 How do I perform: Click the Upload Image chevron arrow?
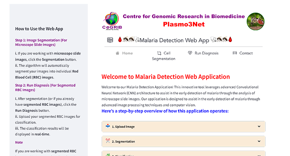(x=259, y=126)
